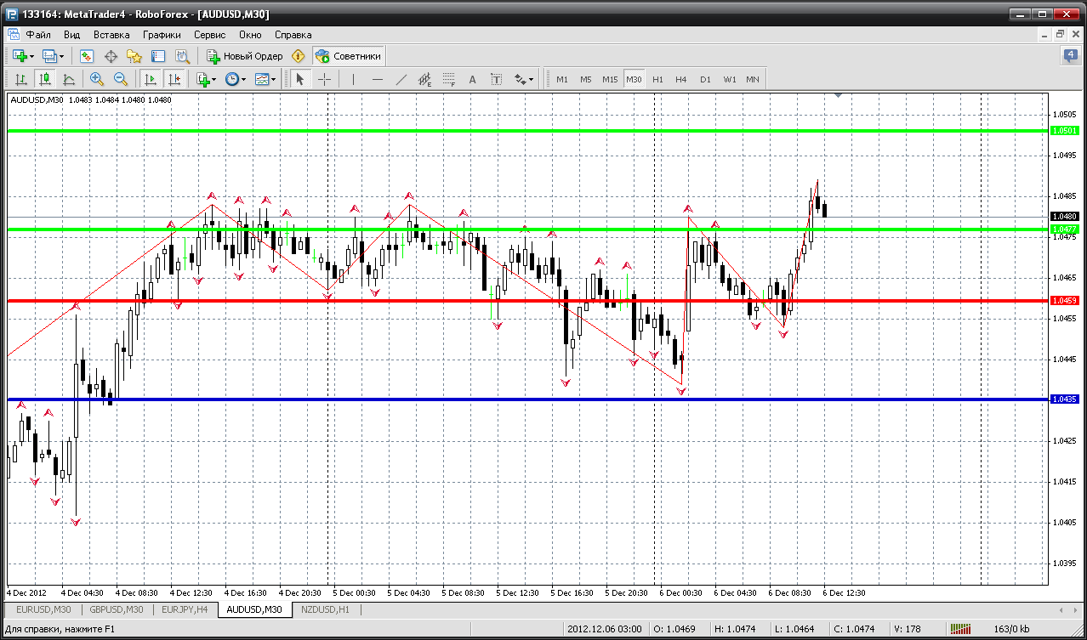Pick the vertical line drawing tool

[x=353, y=79]
